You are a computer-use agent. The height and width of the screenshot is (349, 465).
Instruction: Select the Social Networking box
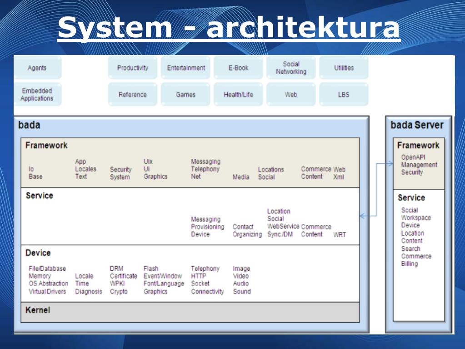pos(291,68)
